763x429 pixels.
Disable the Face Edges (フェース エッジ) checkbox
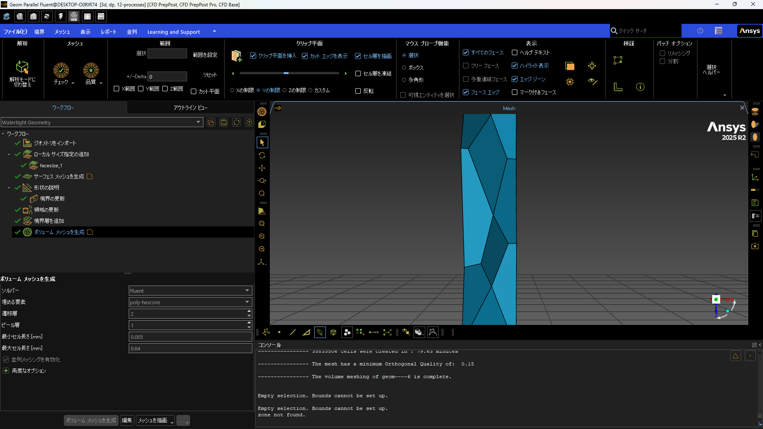click(466, 92)
